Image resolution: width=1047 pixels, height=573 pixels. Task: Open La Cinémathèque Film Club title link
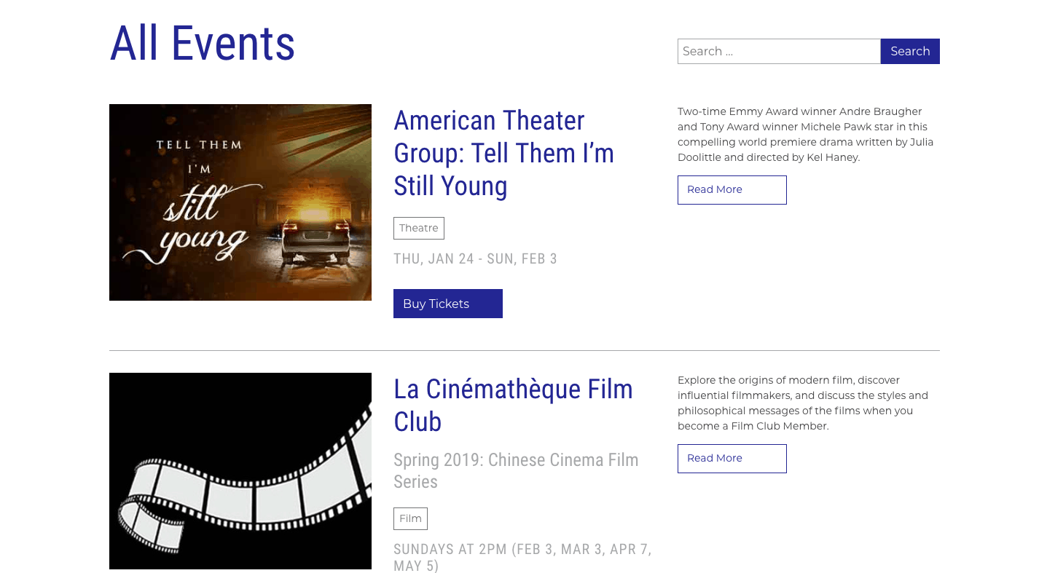click(x=513, y=405)
